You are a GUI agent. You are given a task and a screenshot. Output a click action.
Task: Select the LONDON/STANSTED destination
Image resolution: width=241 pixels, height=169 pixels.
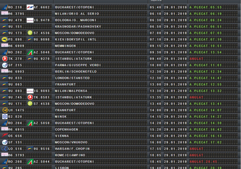click(x=72, y=78)
